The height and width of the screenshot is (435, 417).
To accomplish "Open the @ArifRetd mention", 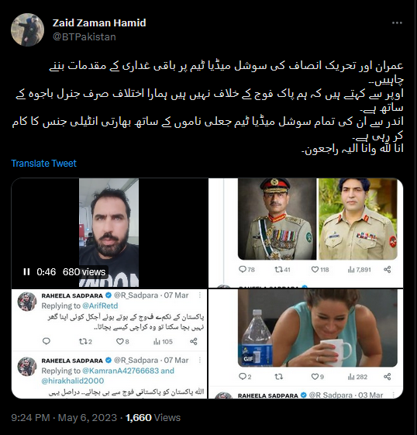I will tap(100, 306).
